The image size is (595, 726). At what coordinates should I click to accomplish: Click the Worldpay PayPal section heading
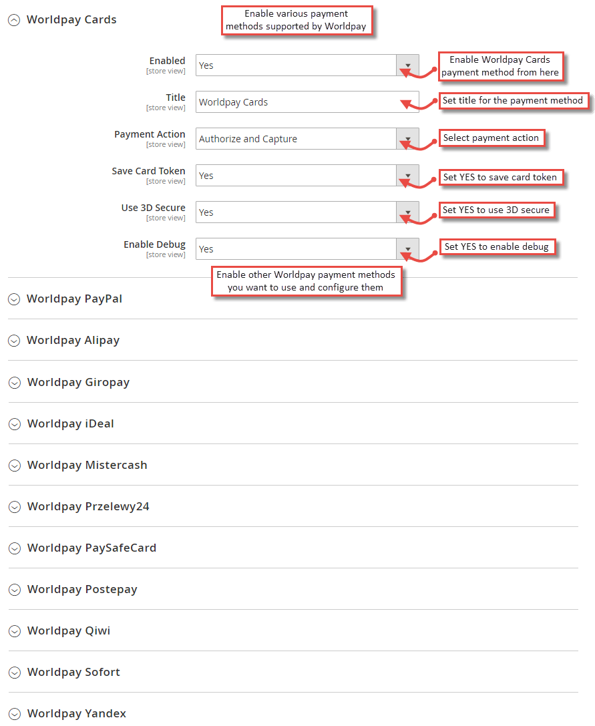(75, 299)
